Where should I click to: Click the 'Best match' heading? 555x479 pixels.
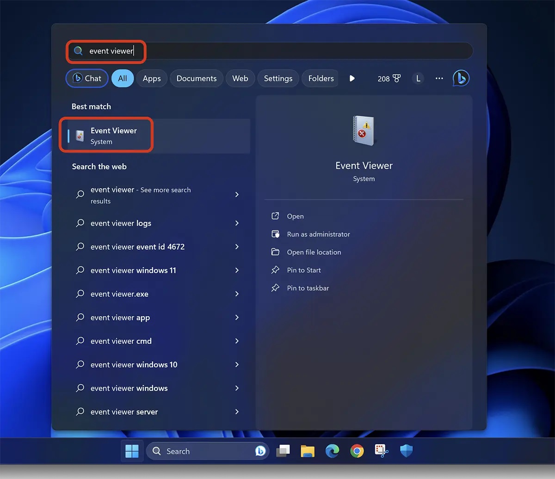(x=91, y=106)
